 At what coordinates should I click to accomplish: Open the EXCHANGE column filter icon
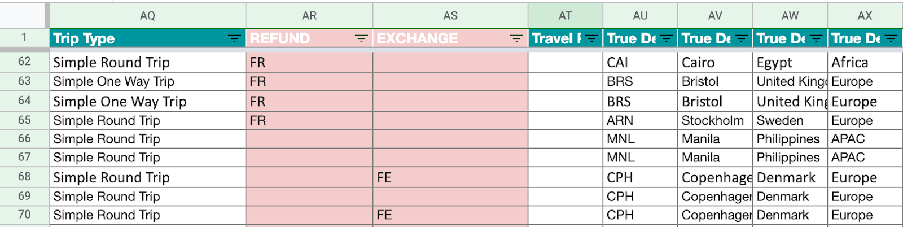pyautogui.click(x=516, y=38)
